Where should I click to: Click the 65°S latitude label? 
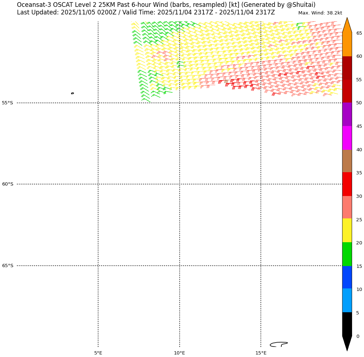point(7,266)
